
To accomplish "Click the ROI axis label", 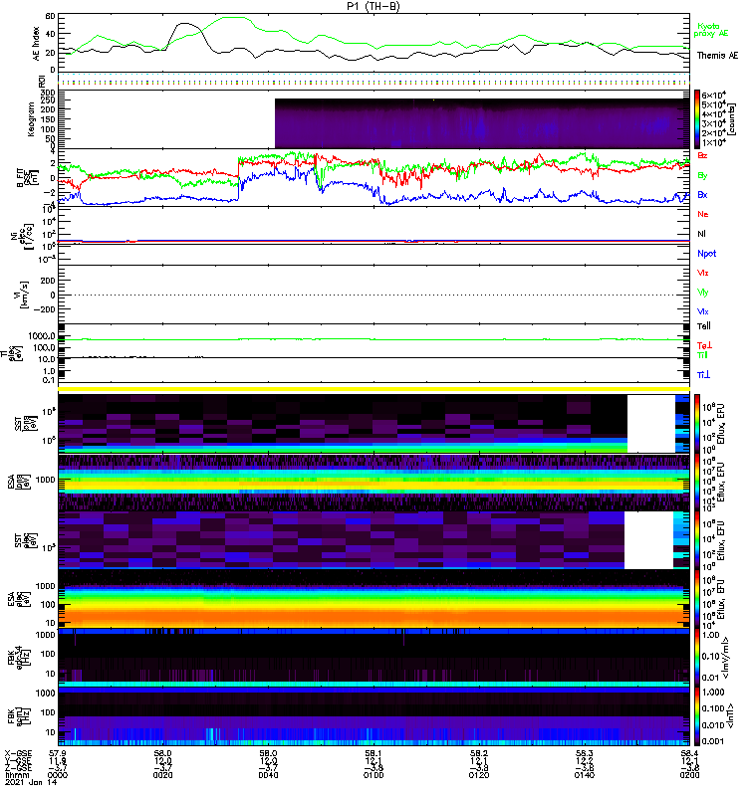I will click(x=43, y=81).
